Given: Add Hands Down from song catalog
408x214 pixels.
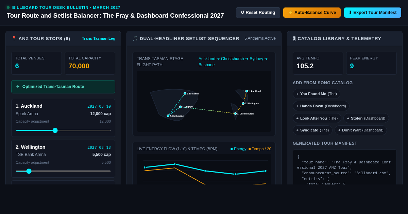Looking at the screenshot, I should click(321, 106).
